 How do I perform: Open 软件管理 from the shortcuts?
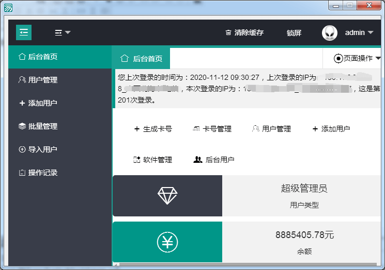click(153, 160)
